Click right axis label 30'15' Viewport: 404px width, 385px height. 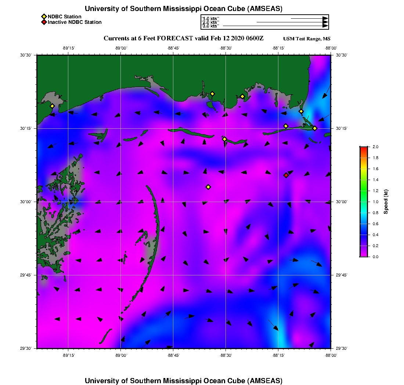342,128
